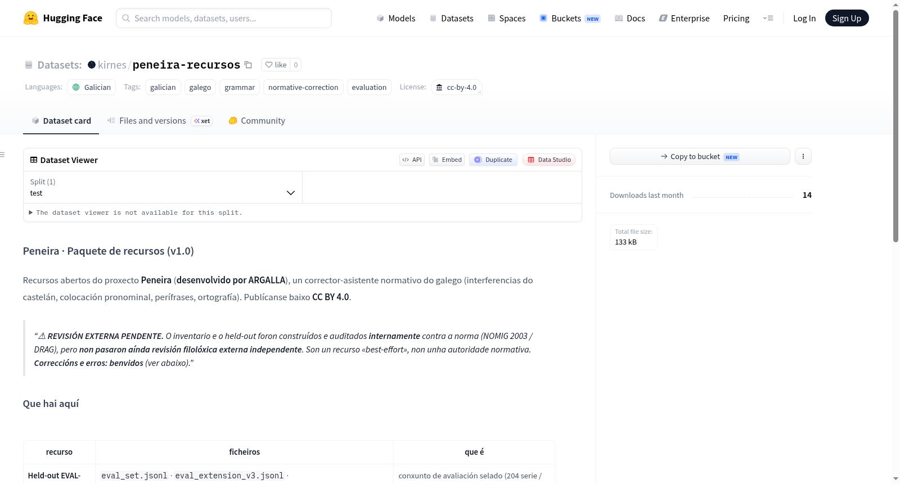Open Data Studio
This screenshot has width=900, height=484.
(x=549, y=160)
